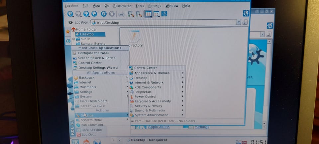Open the Edit menu

[x=85, y=6]
